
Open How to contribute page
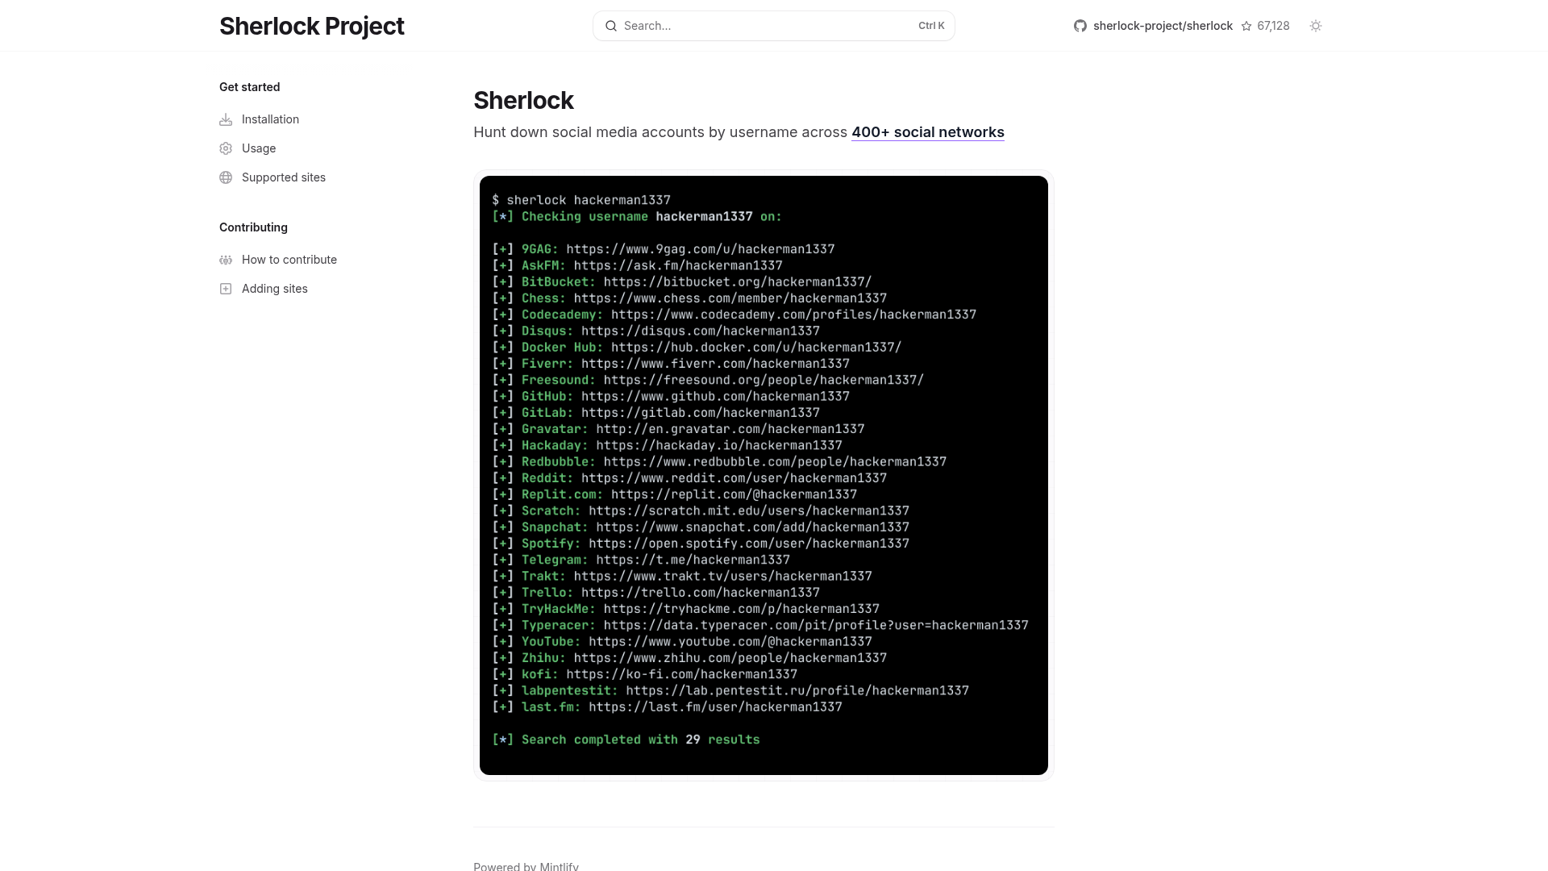coord(289,260)
